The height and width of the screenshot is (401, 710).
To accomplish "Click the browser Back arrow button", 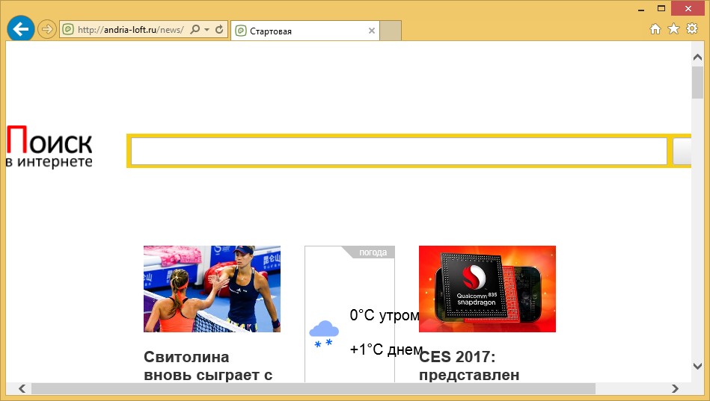I will point(21,29).
